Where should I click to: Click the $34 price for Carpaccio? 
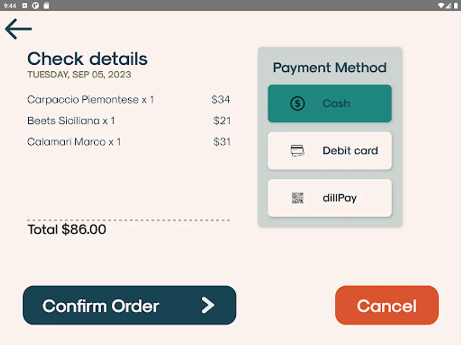221,100
